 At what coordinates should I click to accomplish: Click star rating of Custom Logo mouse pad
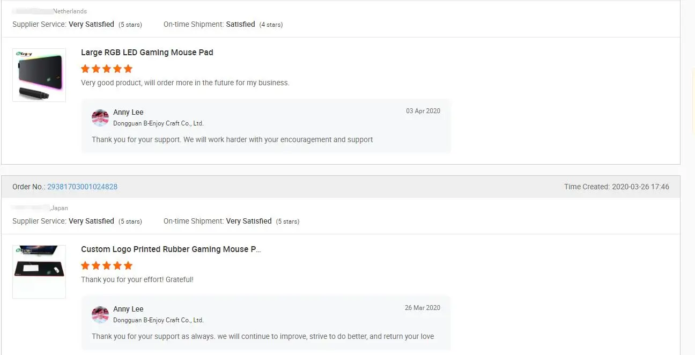coord(107,265)
